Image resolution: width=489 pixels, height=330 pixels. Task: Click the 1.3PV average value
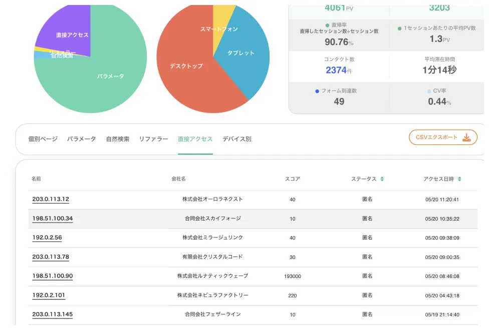pyautogui.click(x=439, y=39)
